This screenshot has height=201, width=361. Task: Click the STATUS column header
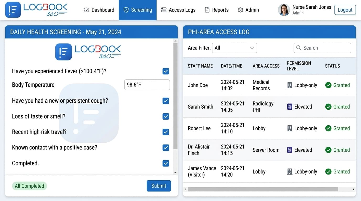(x=332, y=66)
